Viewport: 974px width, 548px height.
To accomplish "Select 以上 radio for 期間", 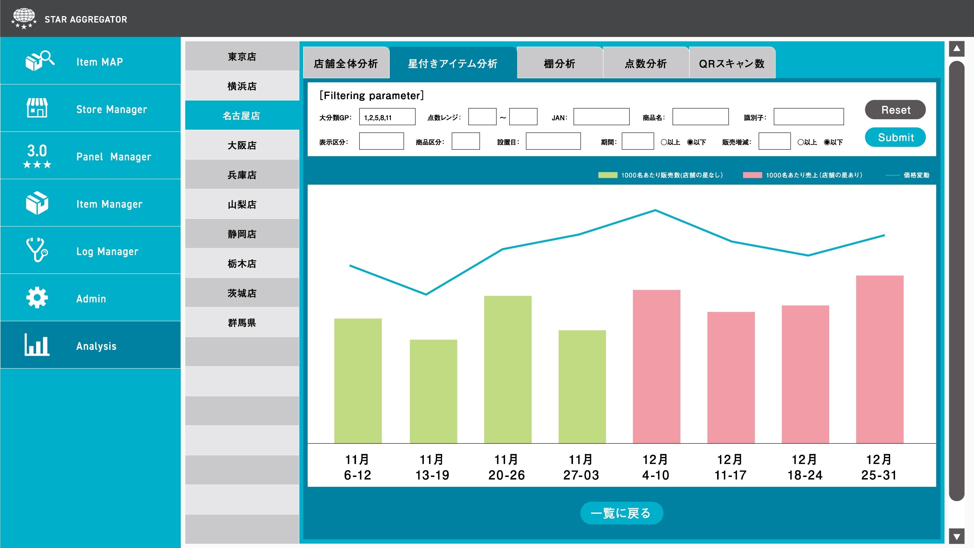I will [664, 142].
